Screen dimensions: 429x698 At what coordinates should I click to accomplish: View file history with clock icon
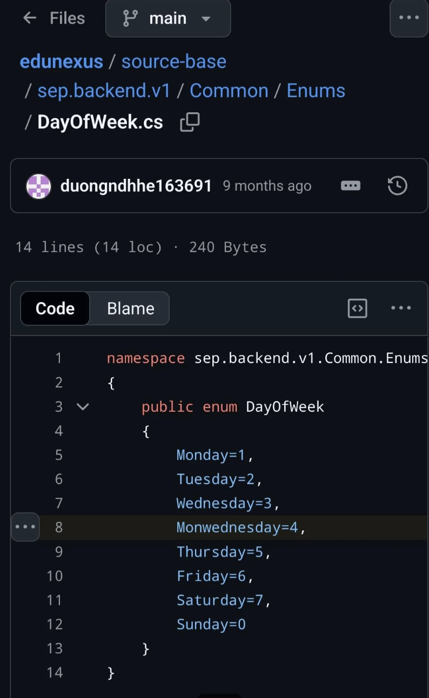point(397,186)
